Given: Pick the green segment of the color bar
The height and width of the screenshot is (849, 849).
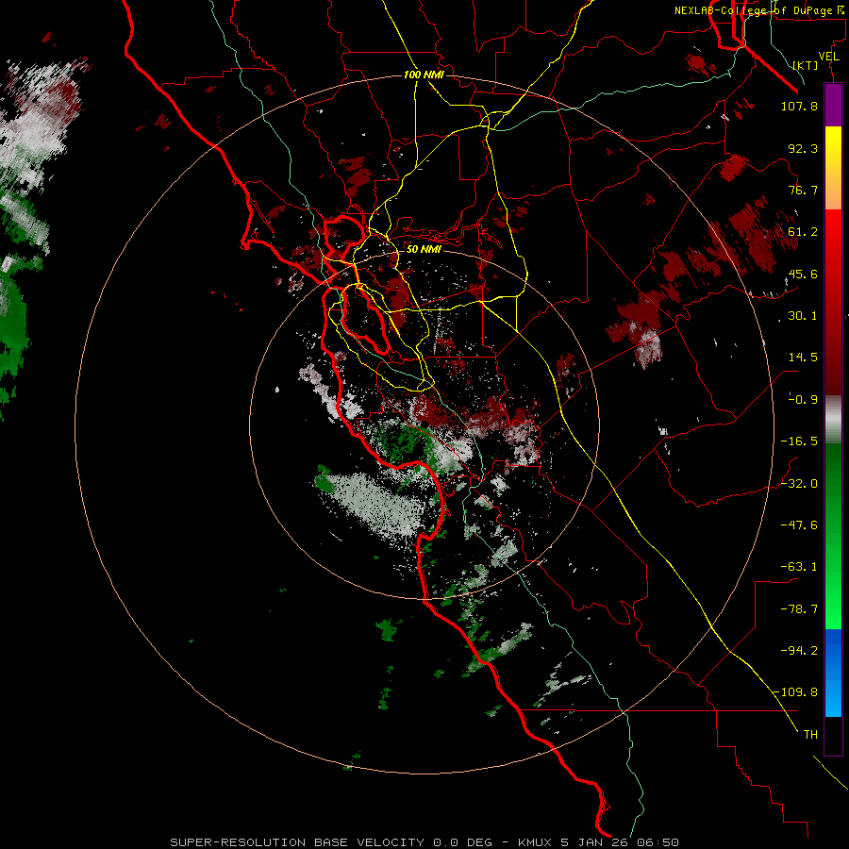Looking at the screenshot, I should tap(833, 536).
